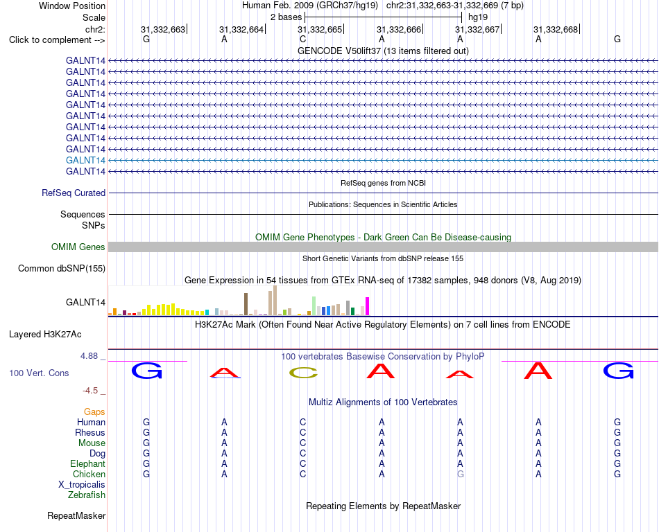
Task: Click hg19 label next to scale bar
Action: 478,17
